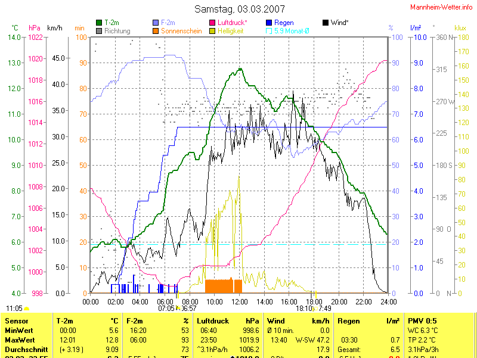The height and width of the screenshot is (358, 477).
Task: Click the sunset marker icon near 18:10
Action: tap(315, 309)
